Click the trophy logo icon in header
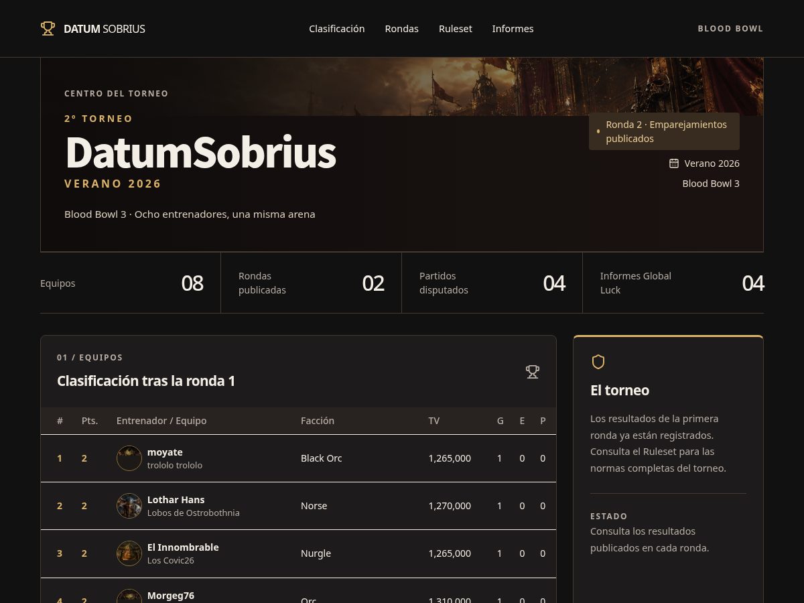This screenshot has width=804, height=603. (x=48, y=28)
